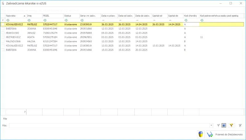Sort by Seria i nr zaśw. header
Viewport: 246px width, 140px height.
coord(90,16)
